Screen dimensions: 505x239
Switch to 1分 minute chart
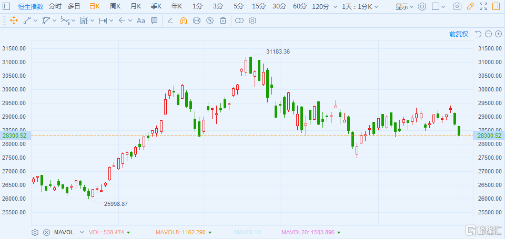point(197,6)
